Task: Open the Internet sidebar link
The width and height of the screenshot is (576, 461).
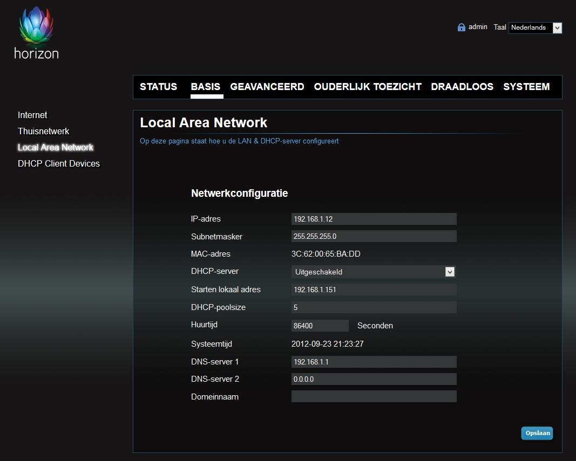Action: [x=33, y=115]
